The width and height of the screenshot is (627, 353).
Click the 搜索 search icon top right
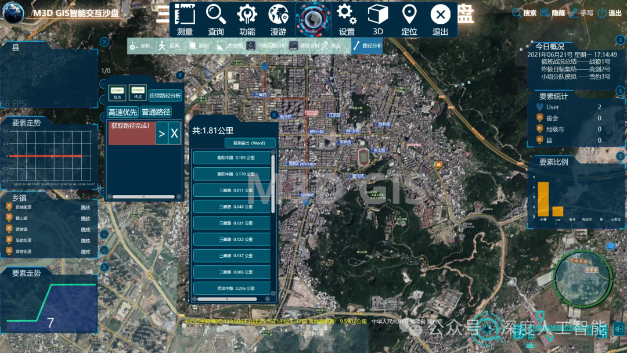point(524,13)
